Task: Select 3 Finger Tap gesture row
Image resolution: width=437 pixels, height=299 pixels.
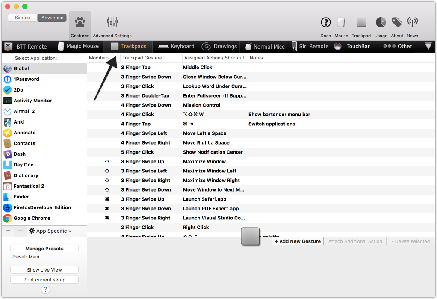Action: pos(261,68)
